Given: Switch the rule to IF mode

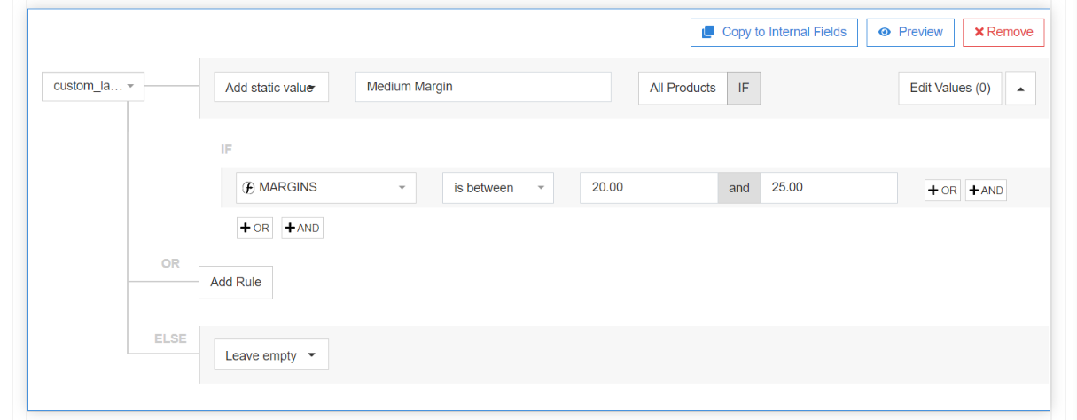Looking at the screenshot, I should click(x=744, y=88).
